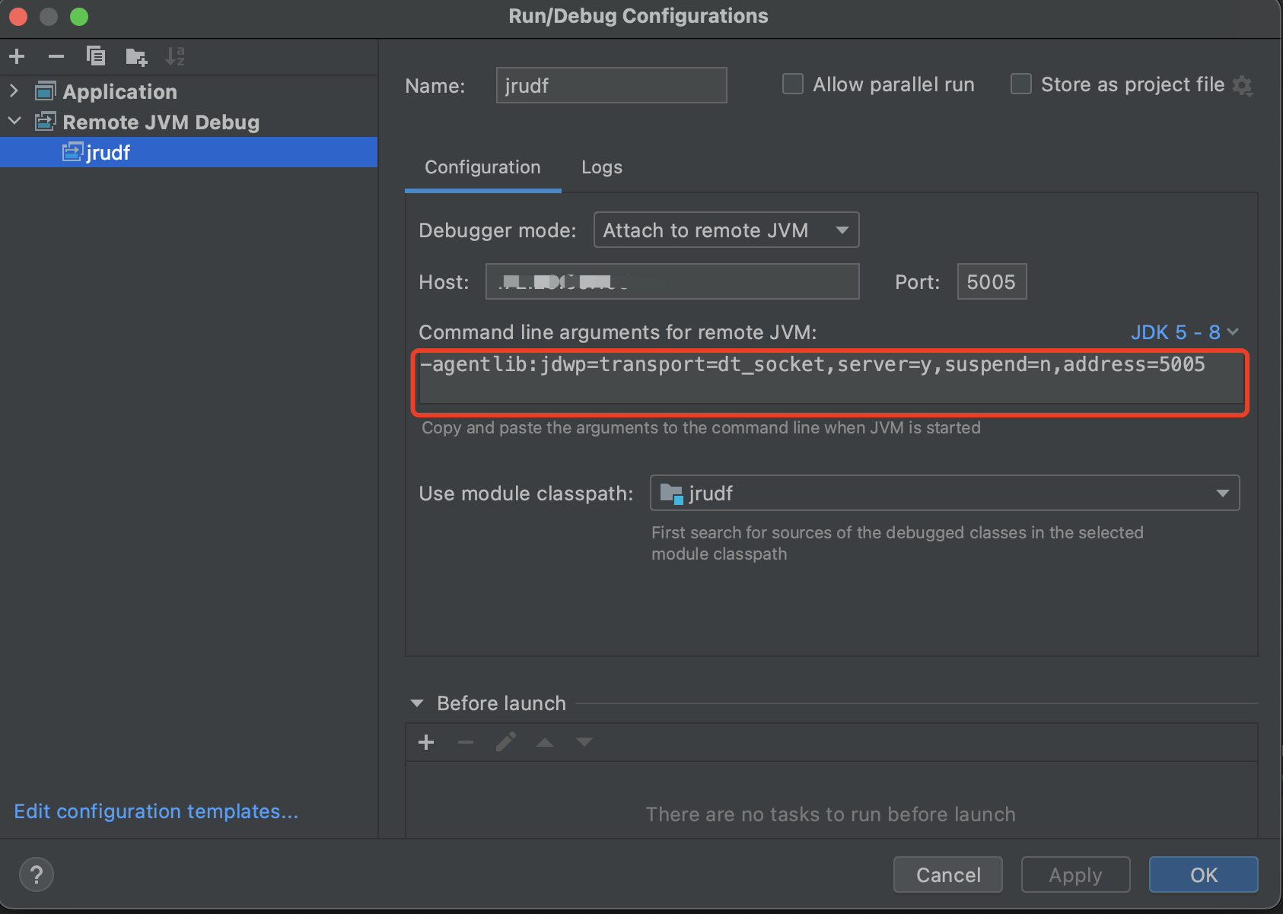This screenshot has height=914, width=1283.
Task: Click the OK button
Action: (x=1203, y=874)
